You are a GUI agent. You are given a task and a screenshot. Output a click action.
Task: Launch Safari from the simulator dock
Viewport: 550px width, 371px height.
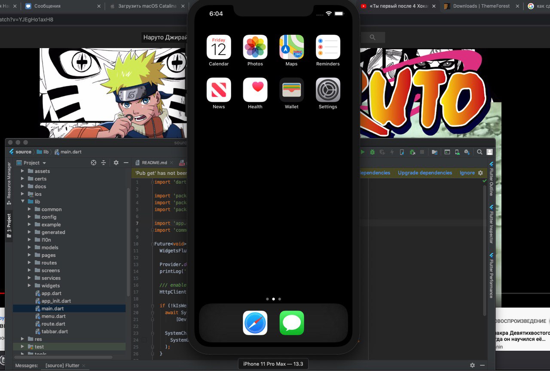coord(255,323)
